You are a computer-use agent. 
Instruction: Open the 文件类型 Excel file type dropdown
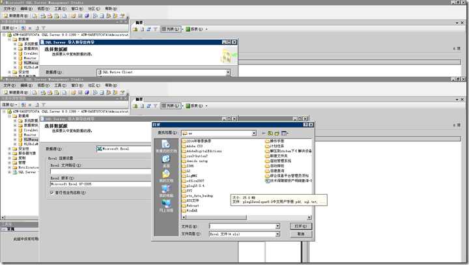[x=278, y=234]
